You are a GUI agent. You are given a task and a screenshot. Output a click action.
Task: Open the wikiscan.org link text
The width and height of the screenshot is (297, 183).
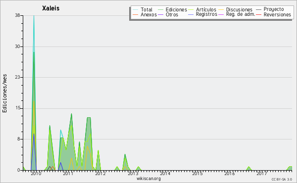click(x=148, y=179)
